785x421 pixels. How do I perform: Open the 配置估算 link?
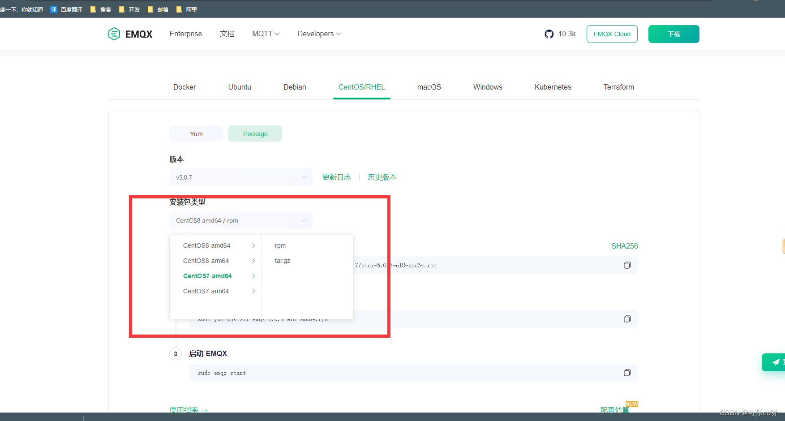click(614, 410)
